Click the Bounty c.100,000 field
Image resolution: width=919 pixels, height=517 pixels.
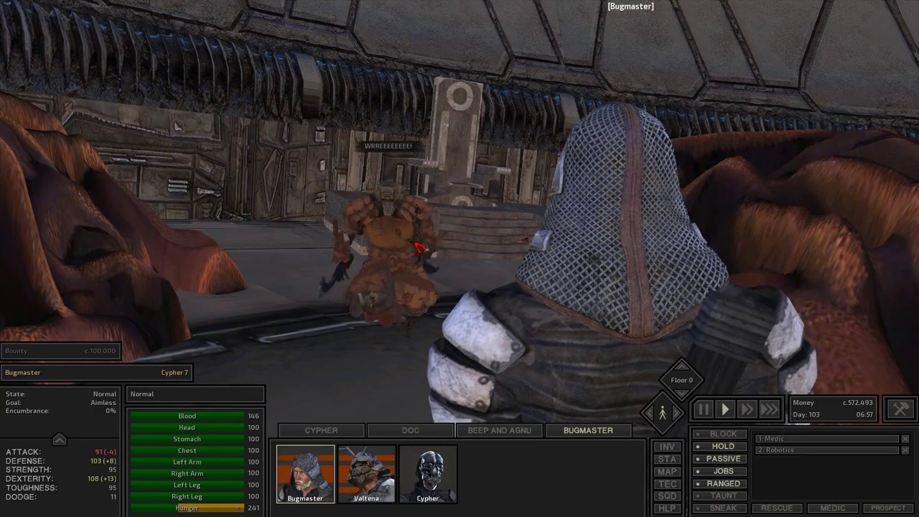coord(60,351)
